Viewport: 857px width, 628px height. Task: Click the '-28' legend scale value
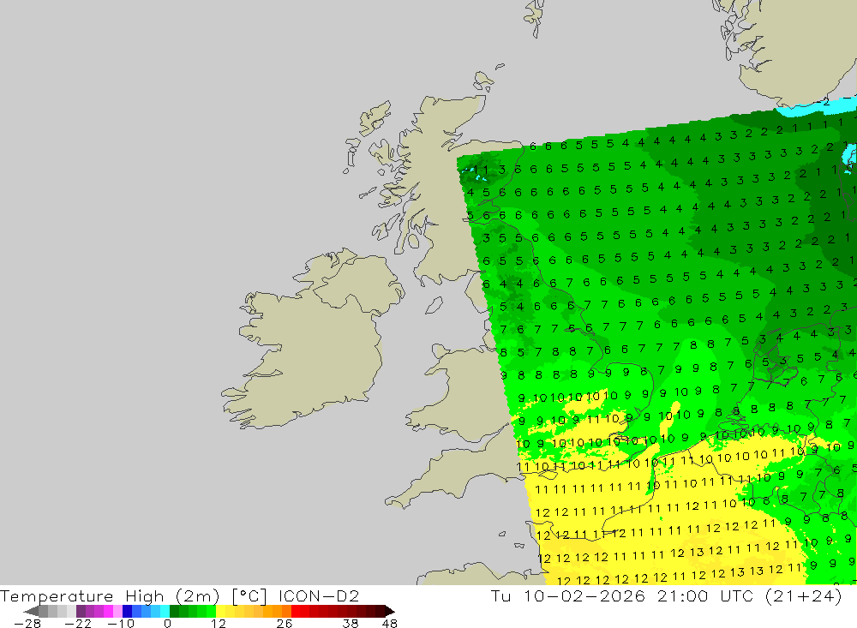(27, 624)
